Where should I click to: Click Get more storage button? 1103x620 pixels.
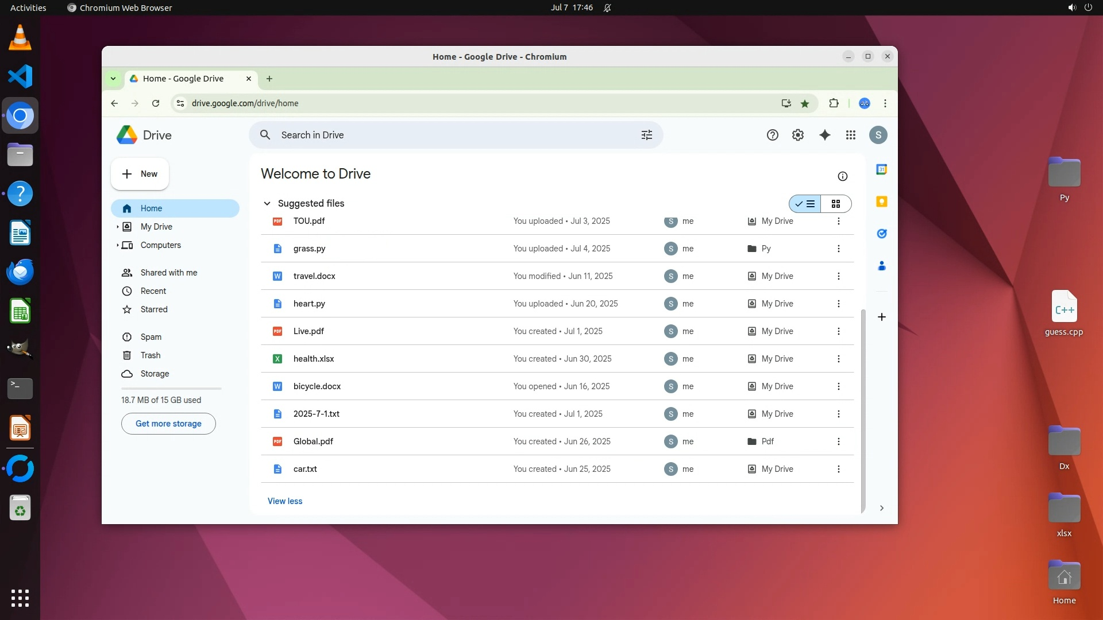[x=168, y=424]
